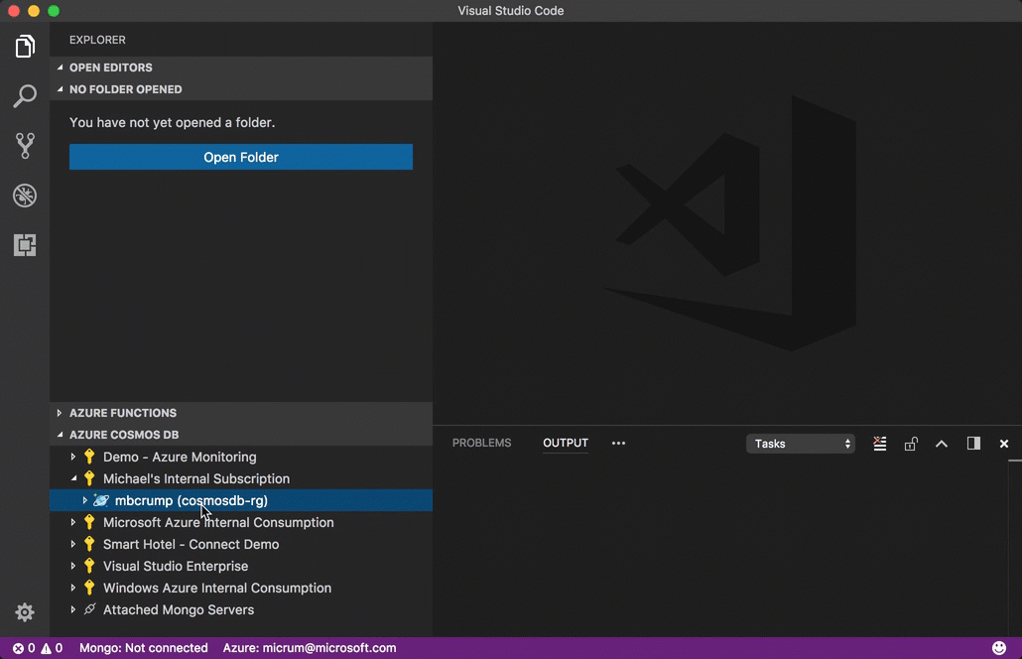This screenshot has width=1022, height=659.
Task: Click the macOS green zoom window button
Action: [54, 11]
